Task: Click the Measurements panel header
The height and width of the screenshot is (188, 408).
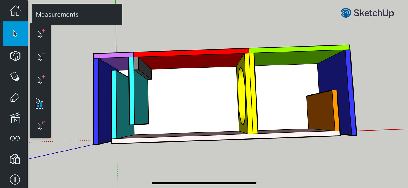Action: [x=57, y=14]
